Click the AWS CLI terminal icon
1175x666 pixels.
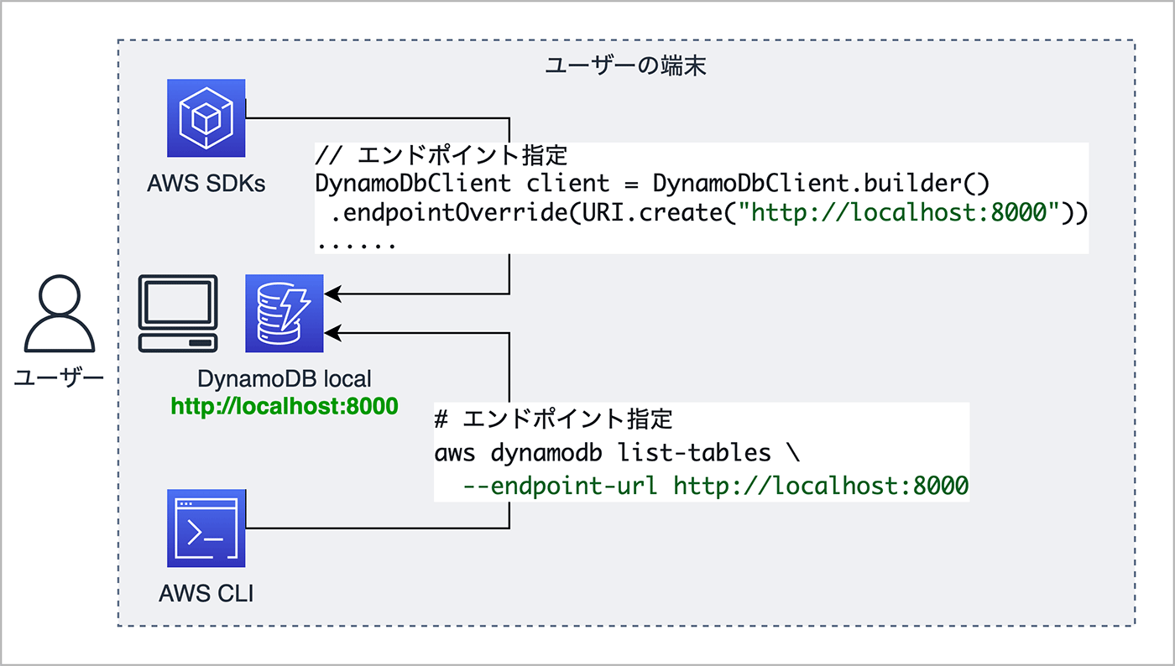pos(206,530)
